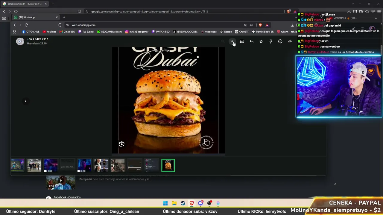Open the Brave VPN shield icon
The height and width of the screenshot is (215, 383).
coord(373,12)
